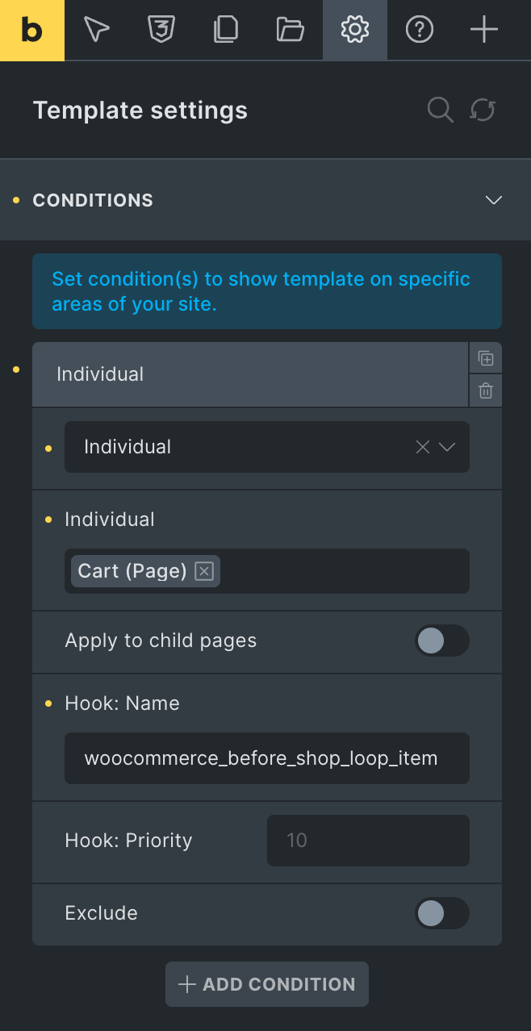Click the Hook Priority input field
This screenshot has height=1031, width=531.
368,841
